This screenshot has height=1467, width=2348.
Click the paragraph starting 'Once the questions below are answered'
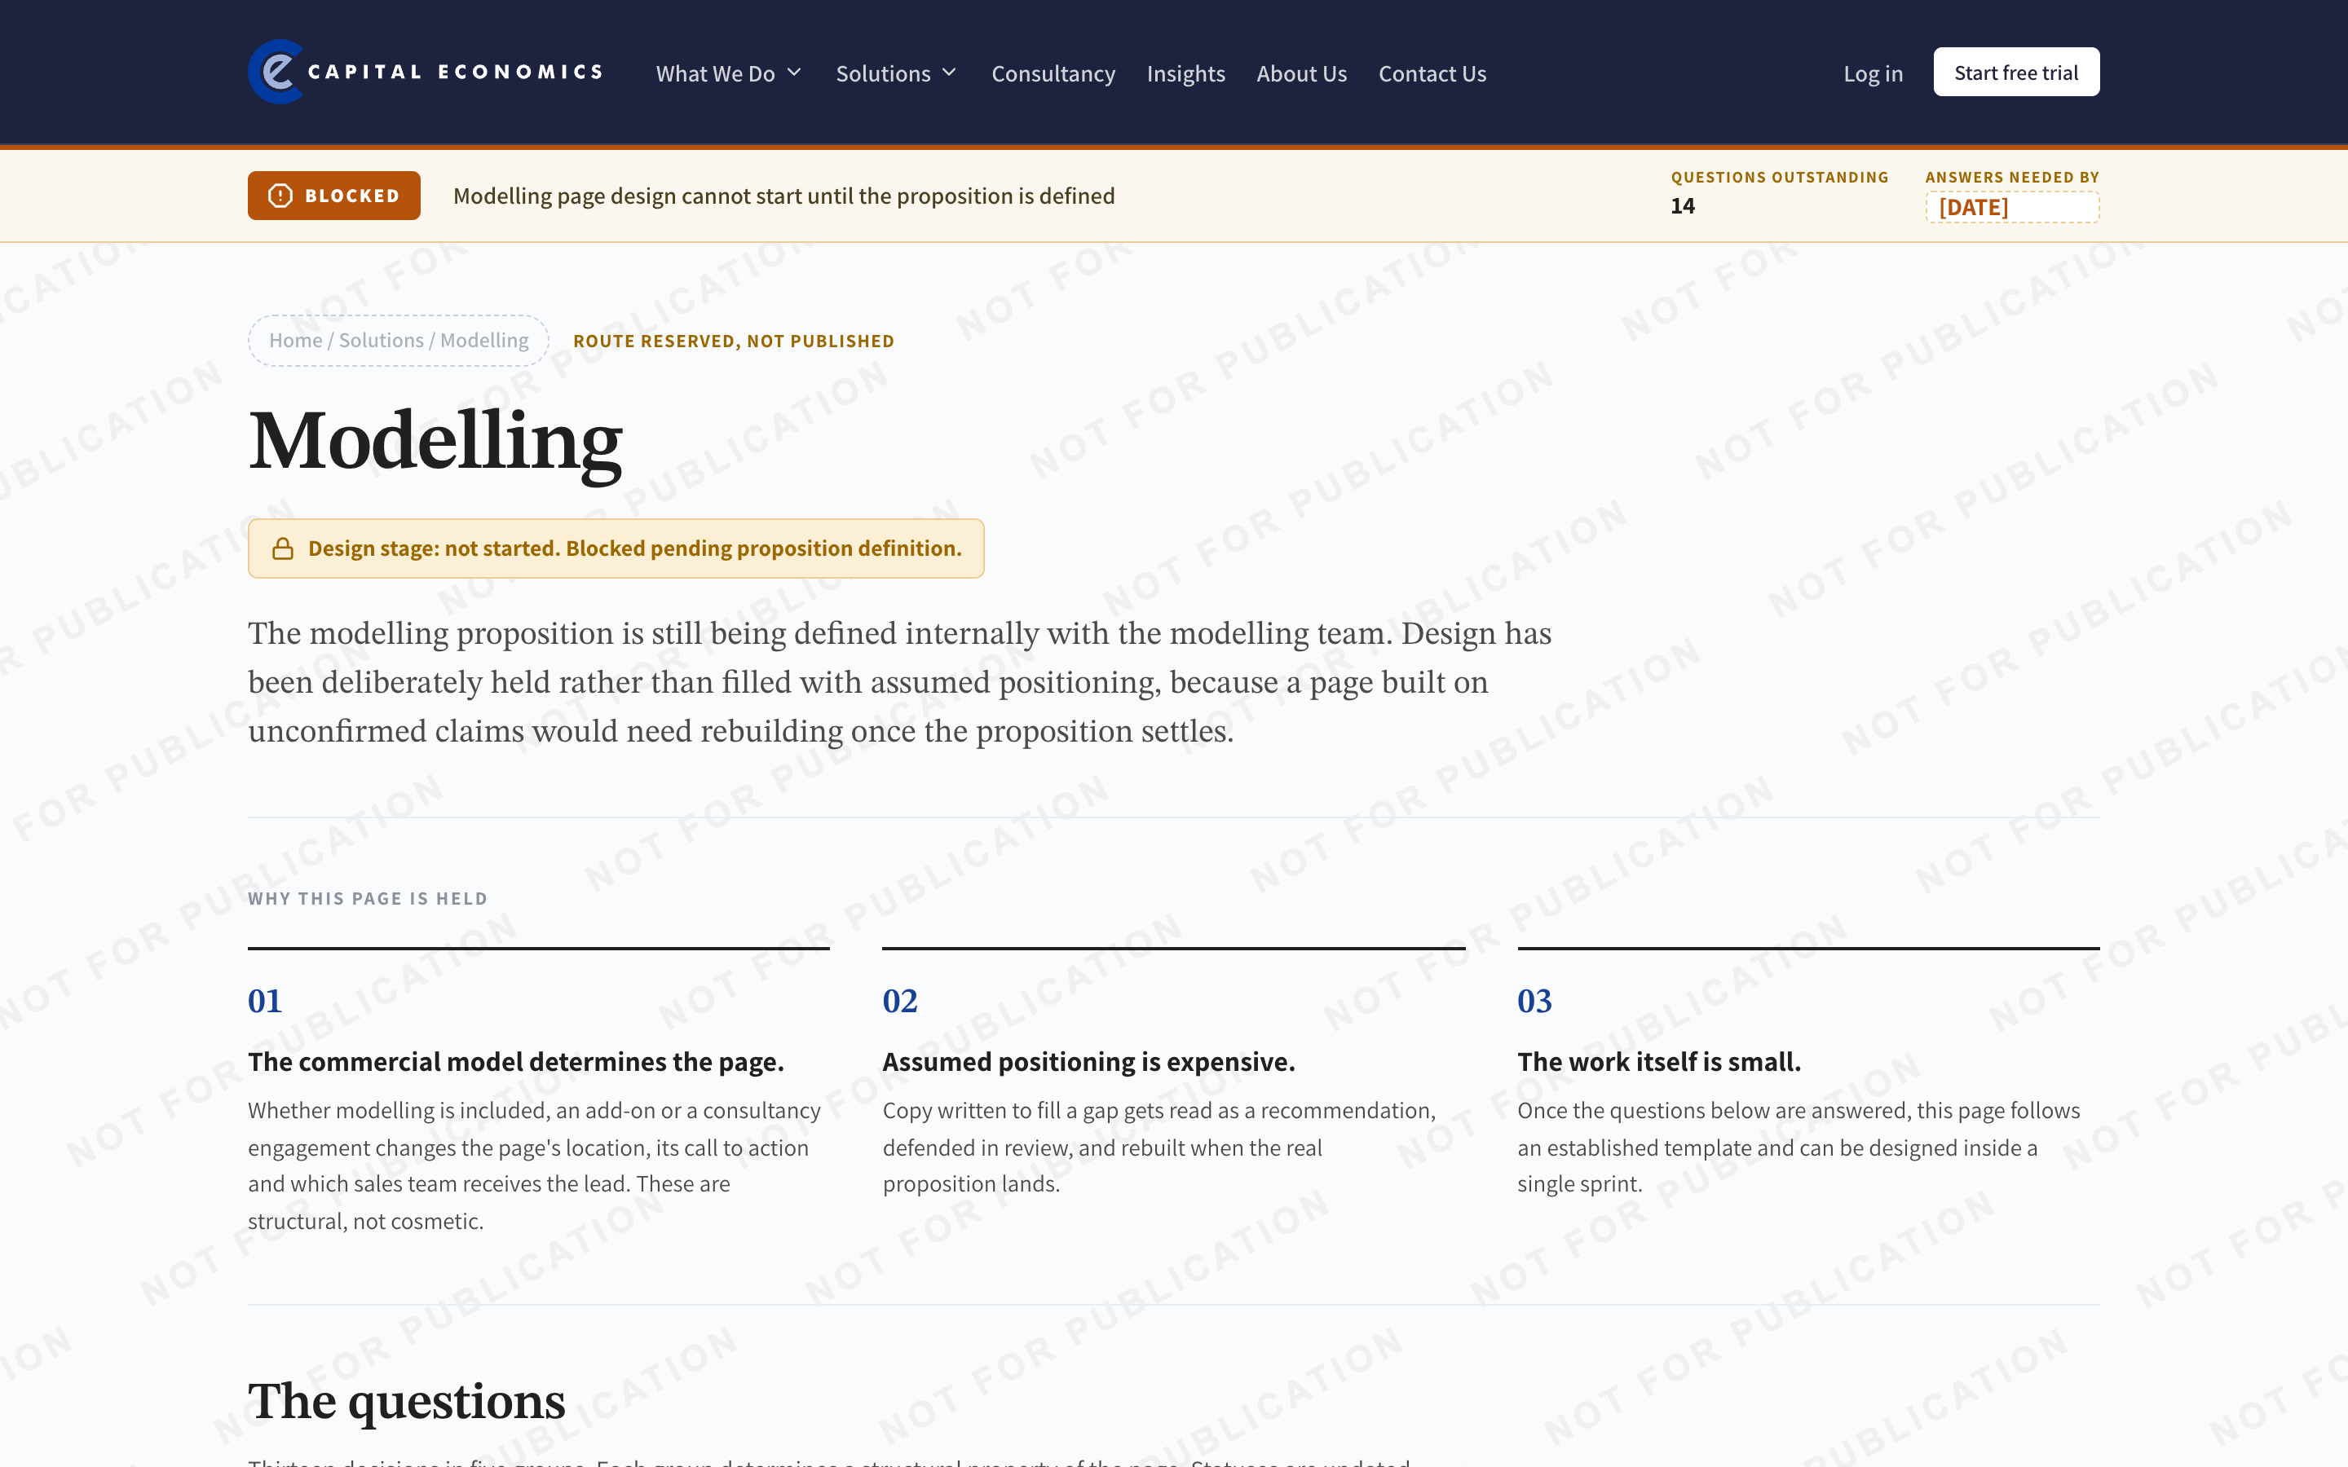point(1799,1148)
